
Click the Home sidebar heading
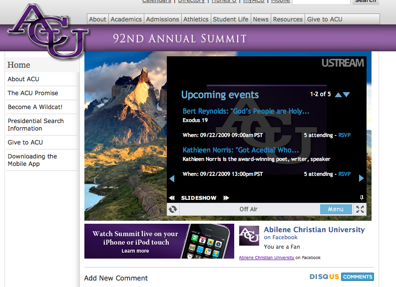click(18, 65)
